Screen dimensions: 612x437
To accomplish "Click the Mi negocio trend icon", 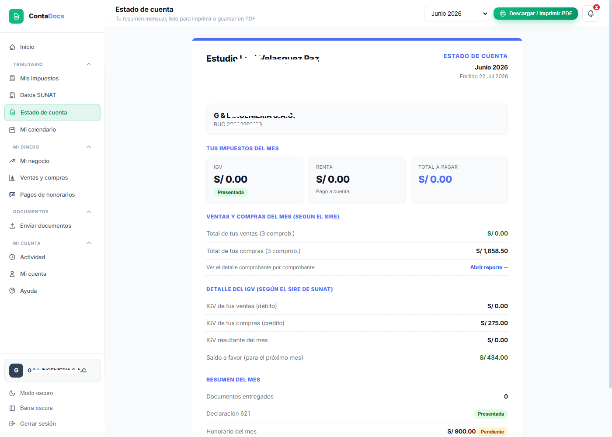I will (x=12, y=161).
